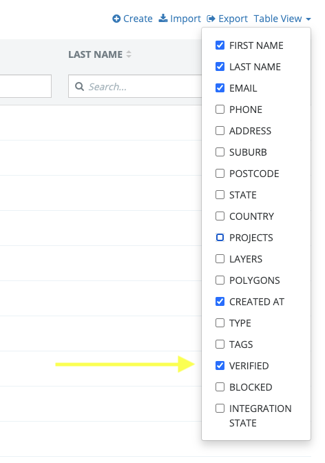This screenshot has height=463, width=325.
Task: Open the Table View dropdown caret
Action: (308, 19)
